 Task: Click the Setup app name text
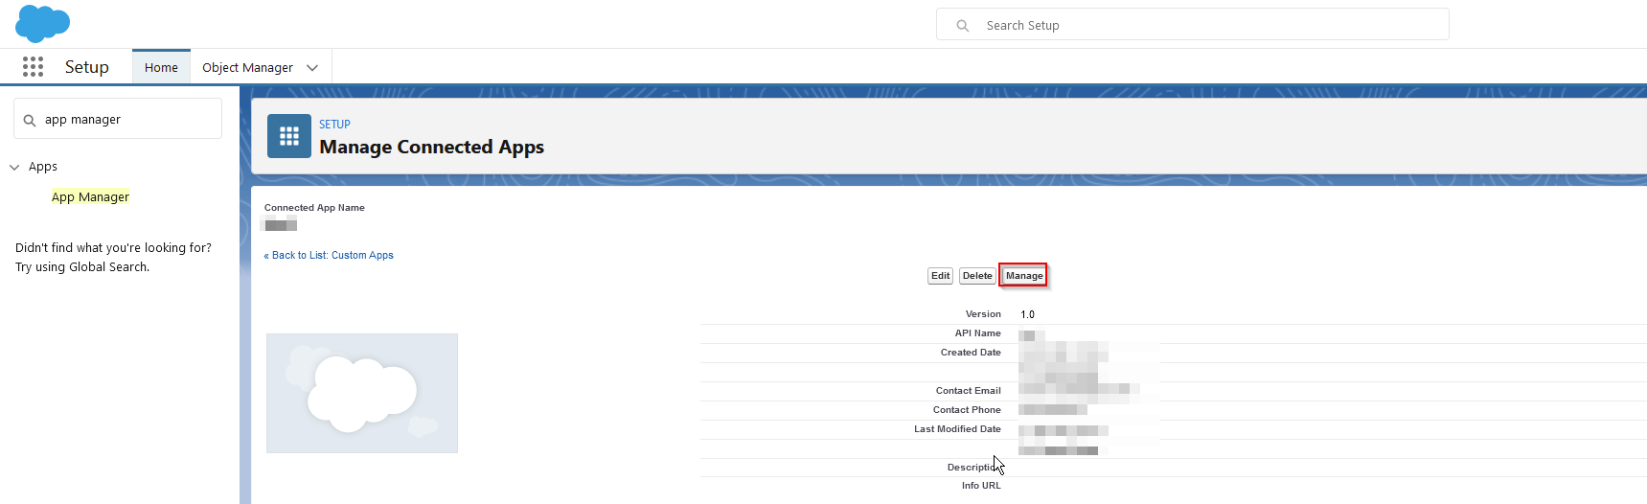coord(87,67)
